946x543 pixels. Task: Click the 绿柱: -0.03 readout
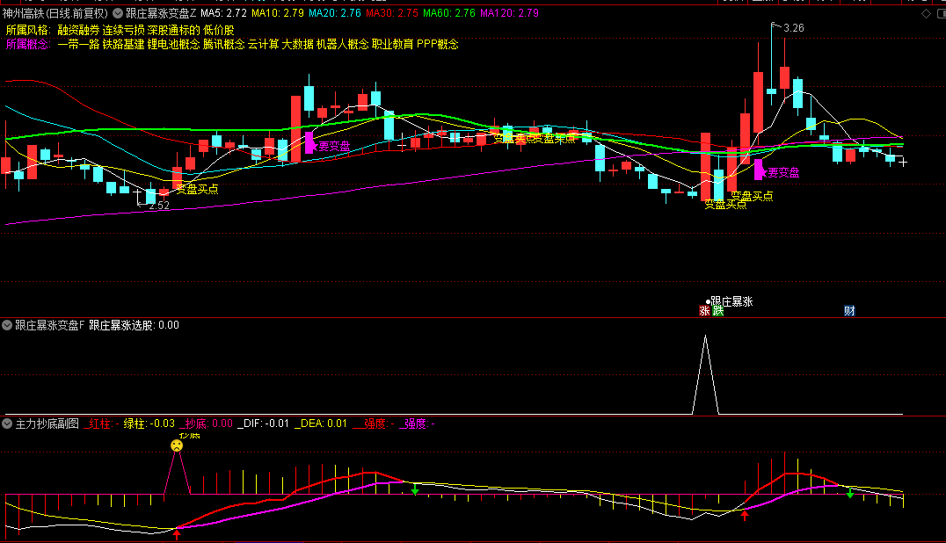point(149,424)
